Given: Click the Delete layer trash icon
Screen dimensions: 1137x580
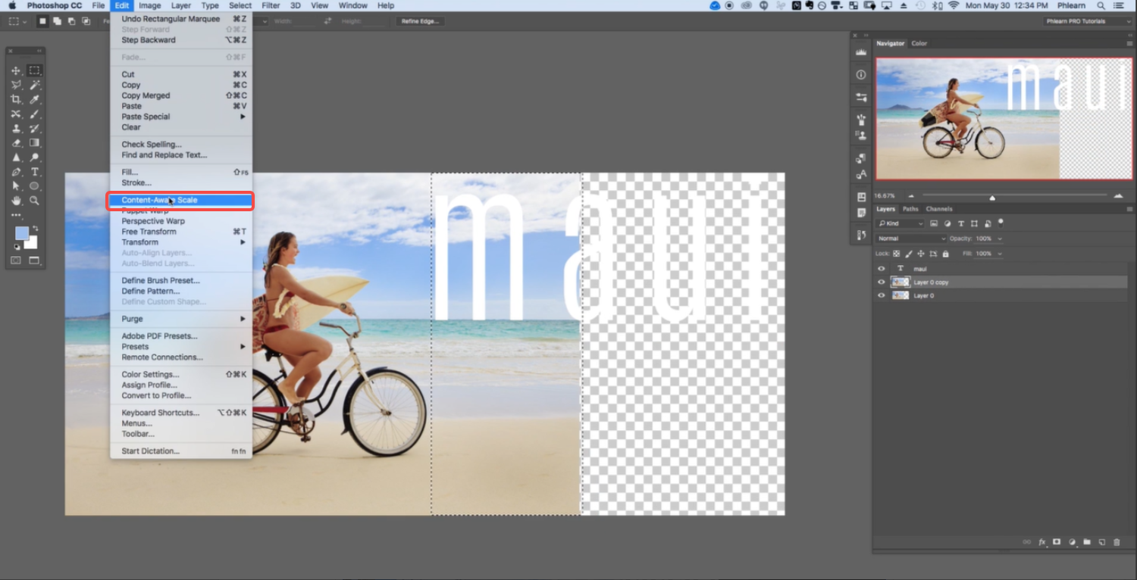Looking at the screenshot, I should (1117, 542).
